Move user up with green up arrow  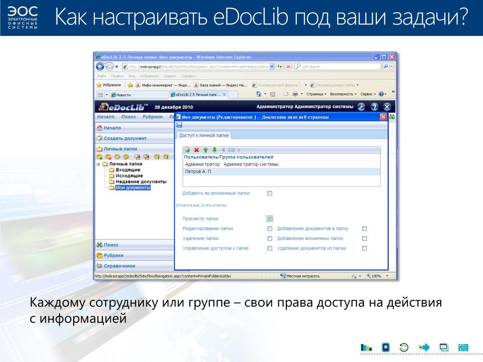point(206,150)
